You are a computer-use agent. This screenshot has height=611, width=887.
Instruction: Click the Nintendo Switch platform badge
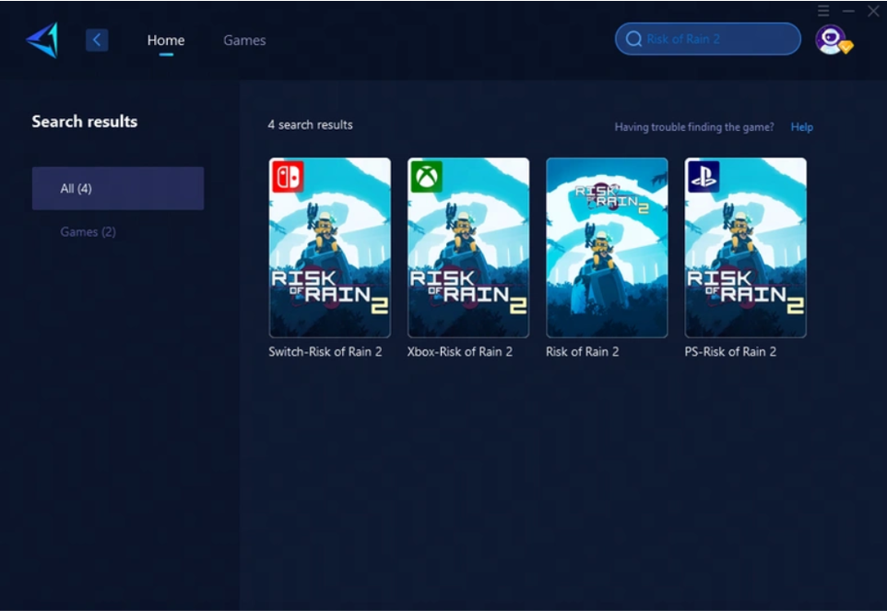point(288,177)
